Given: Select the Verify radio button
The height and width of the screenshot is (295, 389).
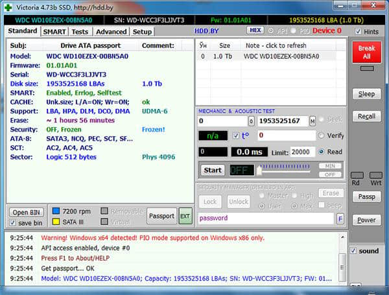Looking at the screenshot, I should 322,136.
